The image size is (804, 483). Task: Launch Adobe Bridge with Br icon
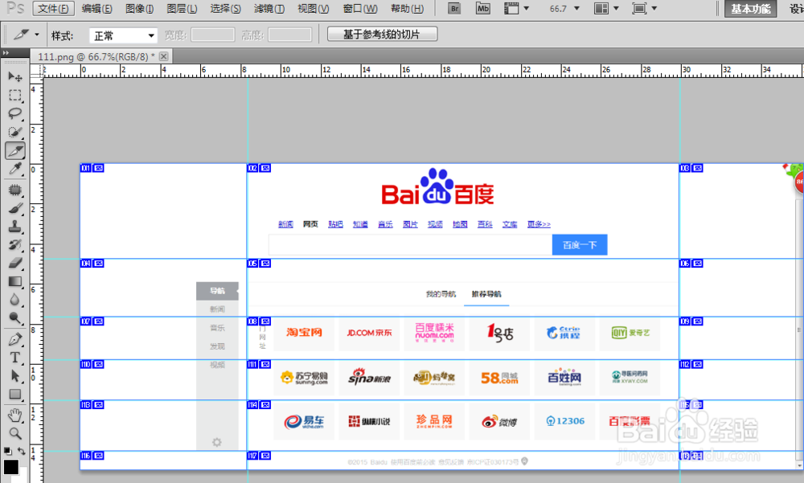[454, 8]
